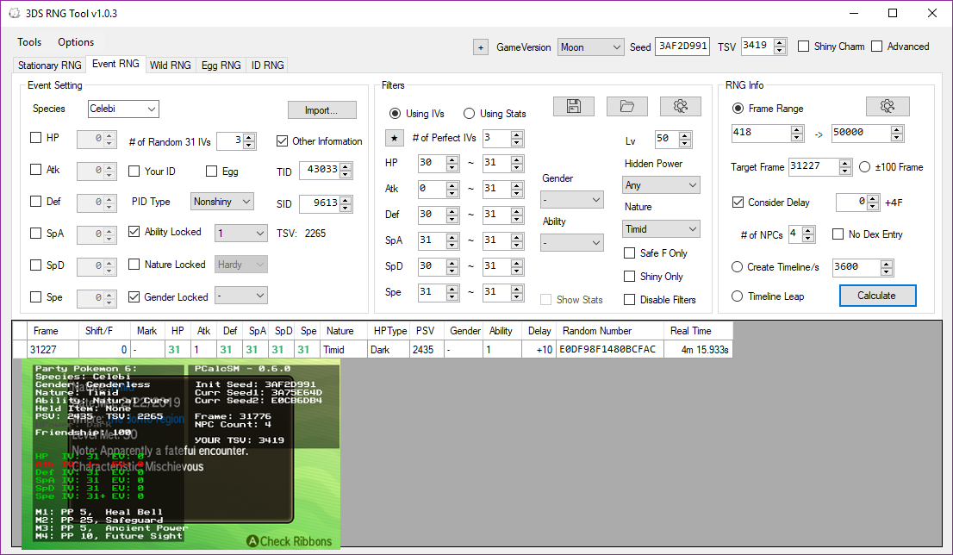
Task: Toggle the Ability Locked checkbox
Action: pyautogui.click(x=134, y=232)
